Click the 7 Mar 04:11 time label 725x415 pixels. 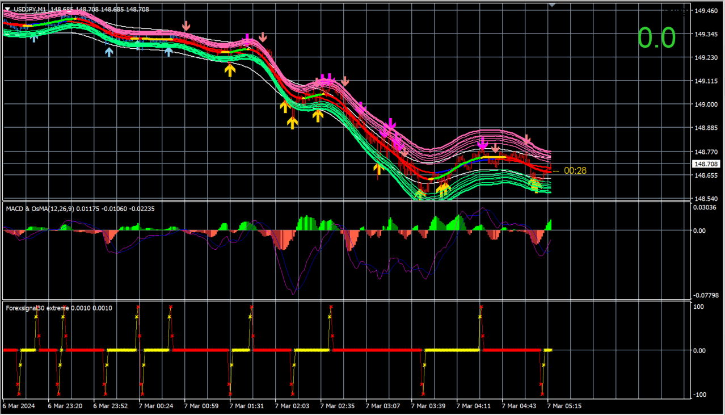click(x=474, y=406)
